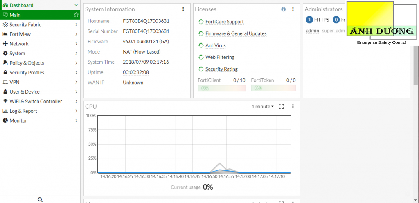Screen dimensions: 419x203
Task: Expand User & Device submenu arrow
Action: (x=77, y=92)
